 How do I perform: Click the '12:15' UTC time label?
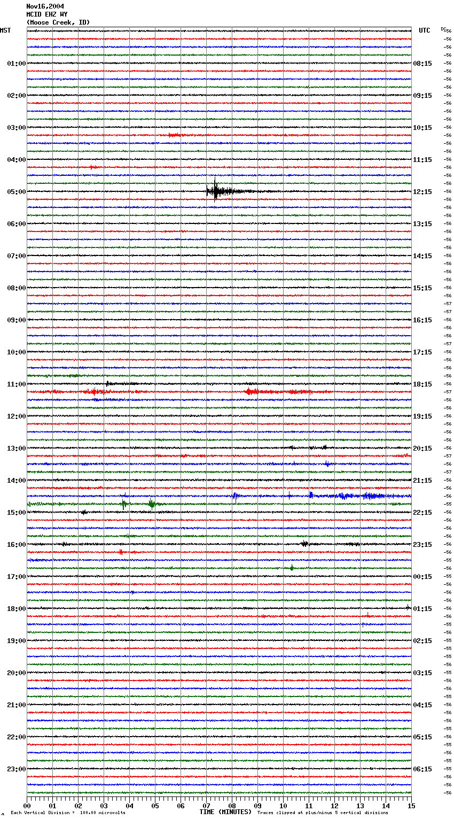pos(422,192)
